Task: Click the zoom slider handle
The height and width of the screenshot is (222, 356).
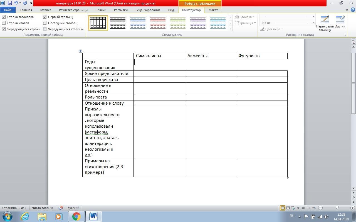Action: (337, 208)
